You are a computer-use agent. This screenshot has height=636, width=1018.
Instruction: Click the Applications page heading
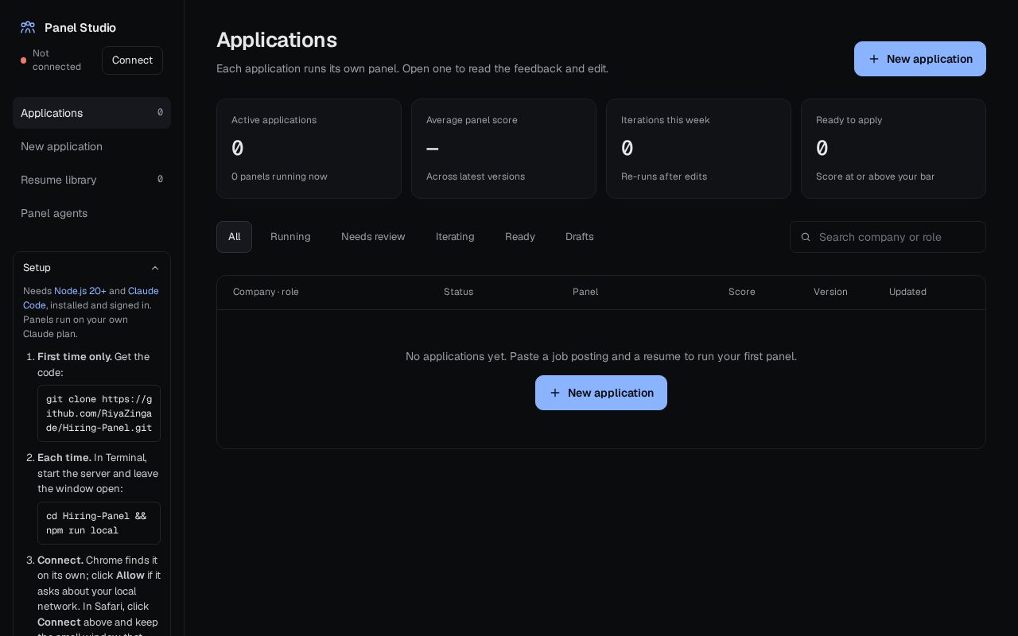pos(277,40)
